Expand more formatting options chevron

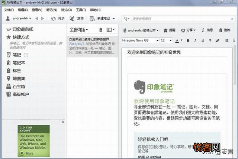tap(234, 40)
